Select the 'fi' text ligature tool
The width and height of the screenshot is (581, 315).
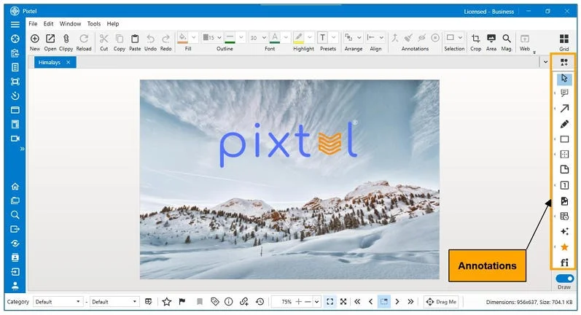pos(564,262)
